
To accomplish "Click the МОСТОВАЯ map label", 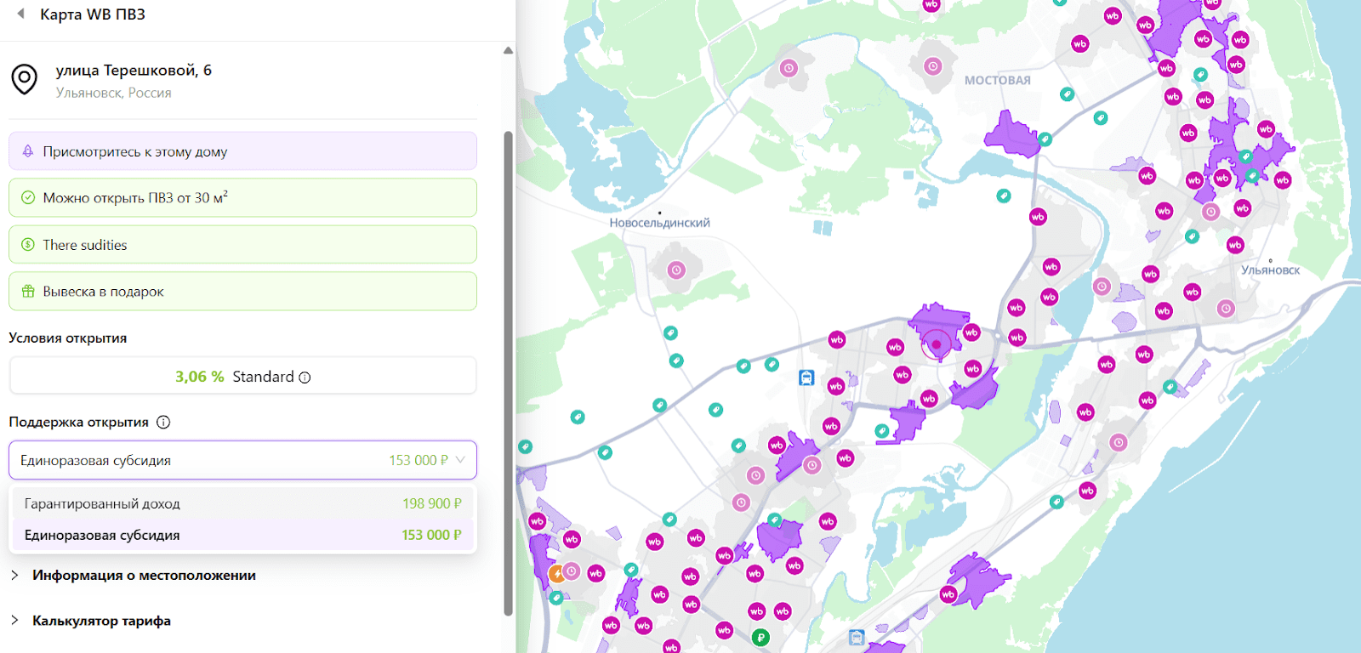I will (998, 80).
